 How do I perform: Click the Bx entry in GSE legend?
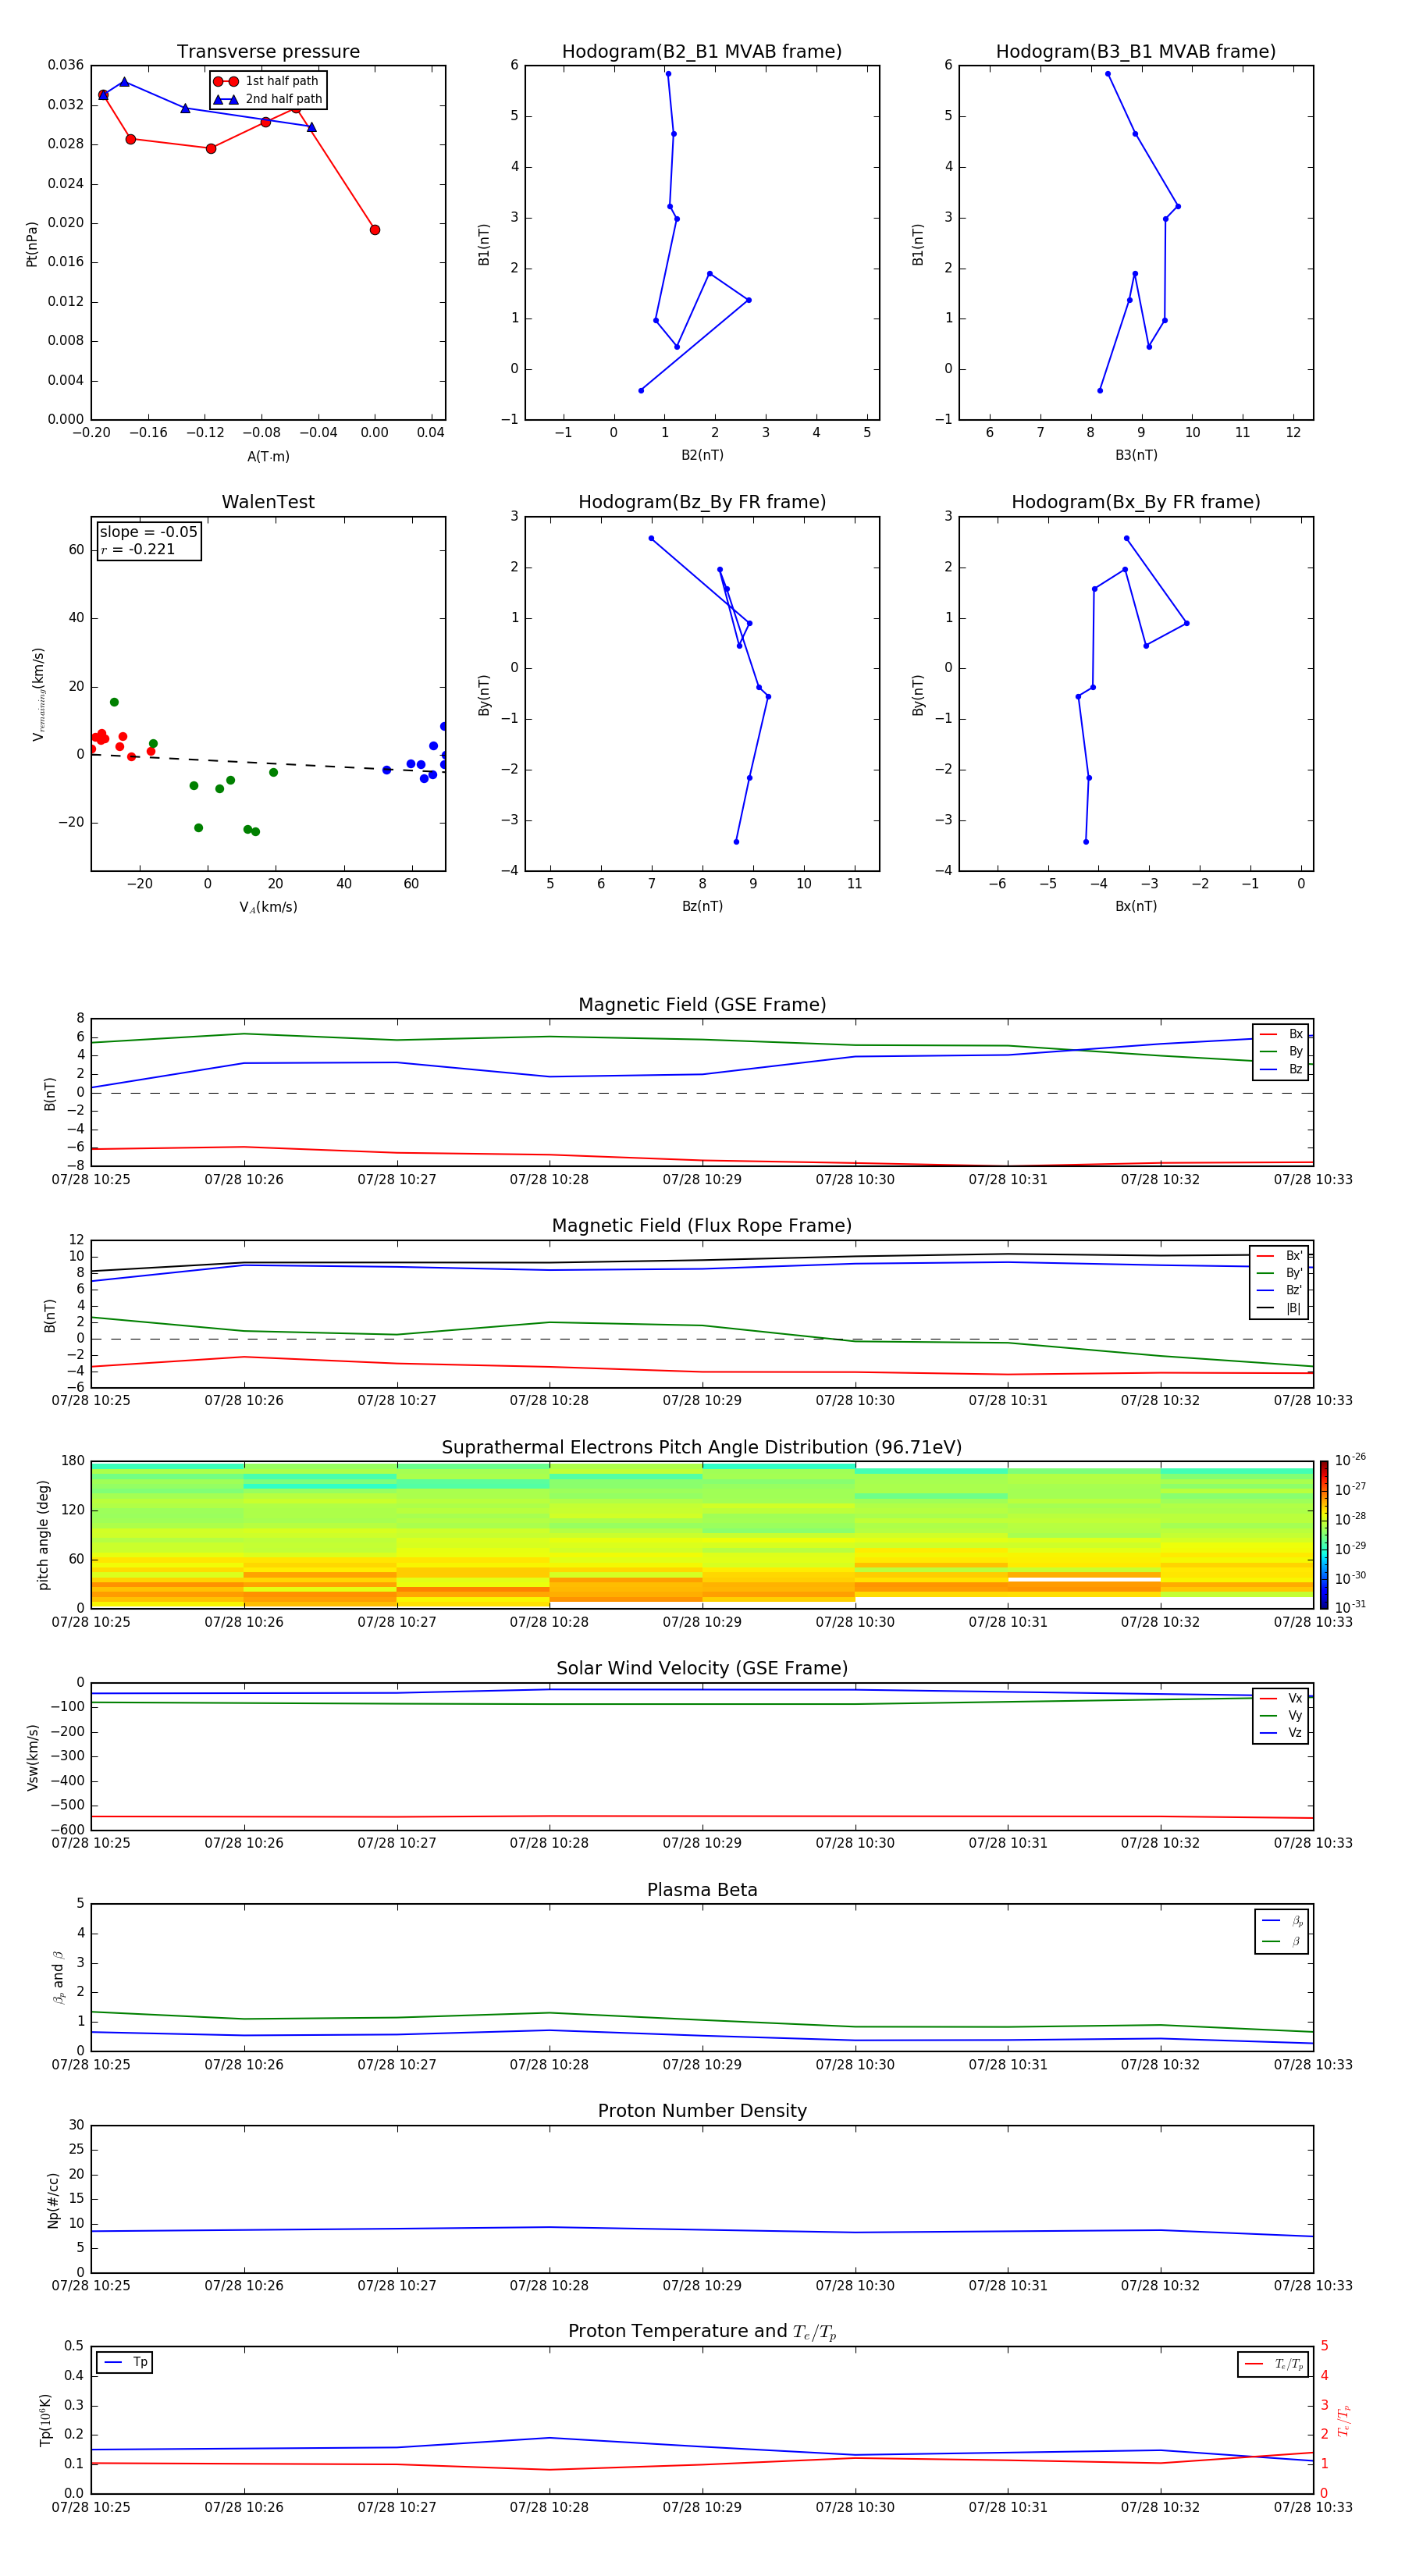pos(1281,1034)
